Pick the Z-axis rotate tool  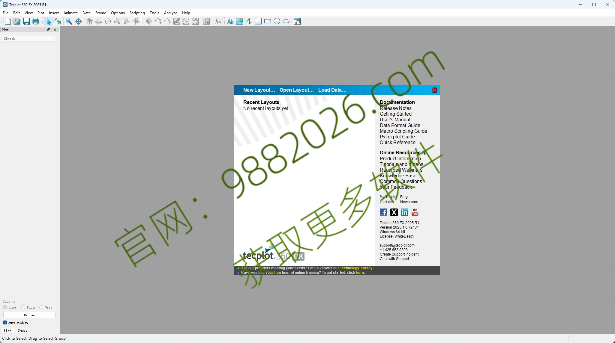point(136,21)
